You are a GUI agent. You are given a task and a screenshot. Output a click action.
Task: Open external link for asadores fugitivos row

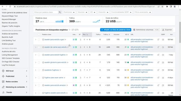point(158,70)
